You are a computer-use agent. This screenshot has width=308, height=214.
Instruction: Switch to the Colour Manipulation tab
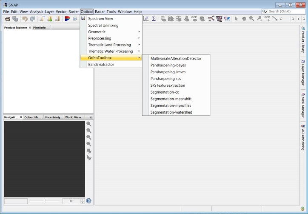pyautogui.click(x=33, y=117)
